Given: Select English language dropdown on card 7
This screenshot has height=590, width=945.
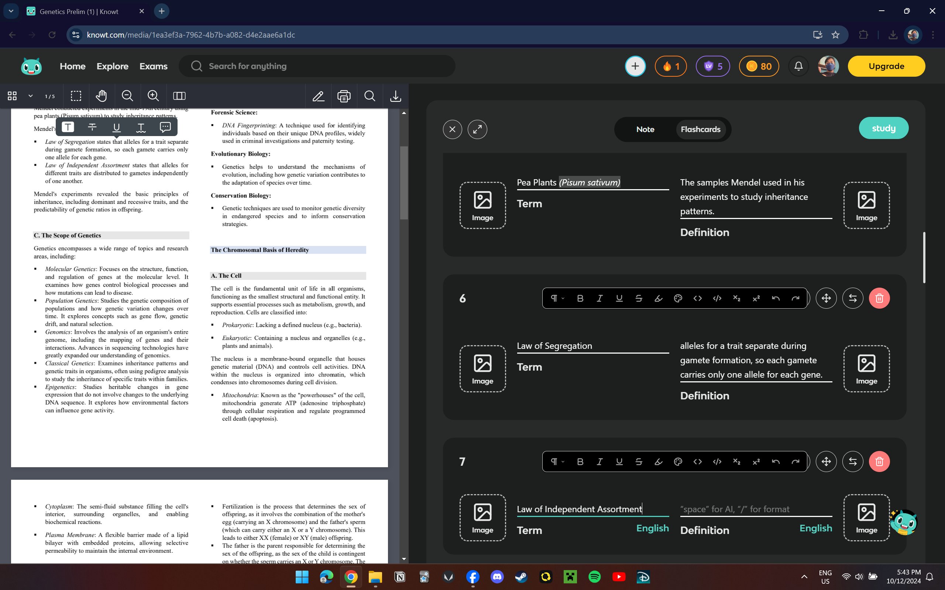Looking at the screenshot, I should click(651, 528).
